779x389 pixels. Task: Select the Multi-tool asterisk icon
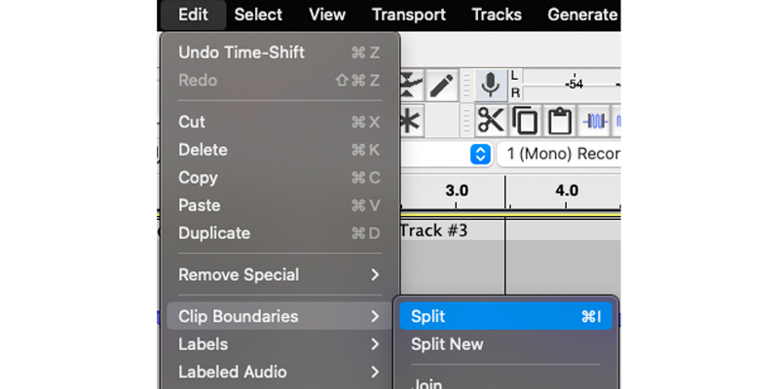[410, 121]
